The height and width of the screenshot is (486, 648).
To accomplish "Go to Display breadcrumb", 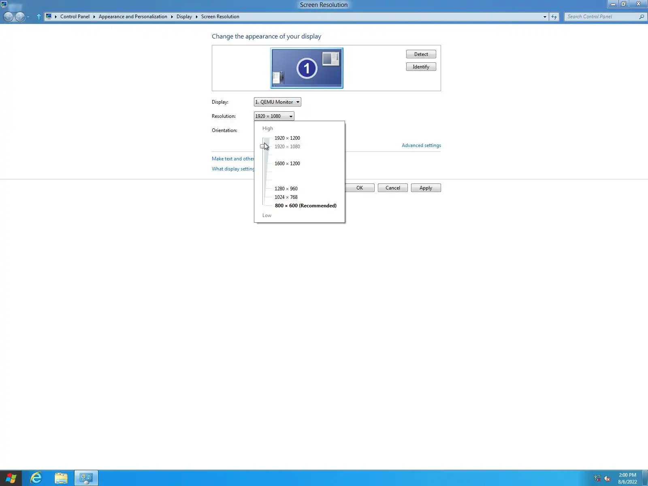I will [184, 17].
